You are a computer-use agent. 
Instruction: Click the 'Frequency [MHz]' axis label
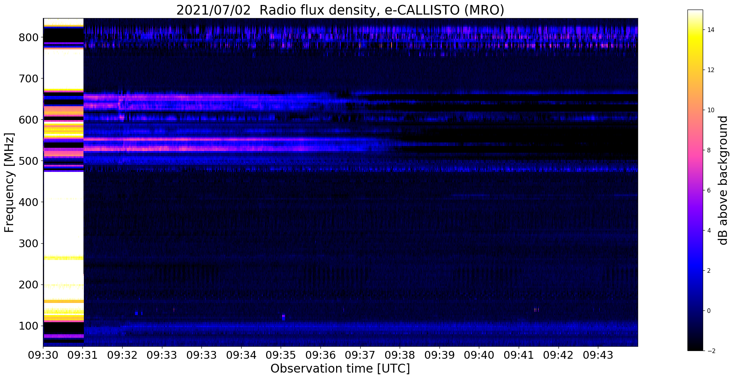point(10,183)
